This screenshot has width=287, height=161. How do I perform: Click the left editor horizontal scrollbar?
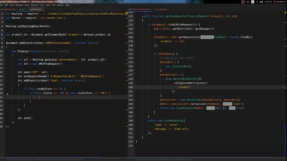click(53, 157)
